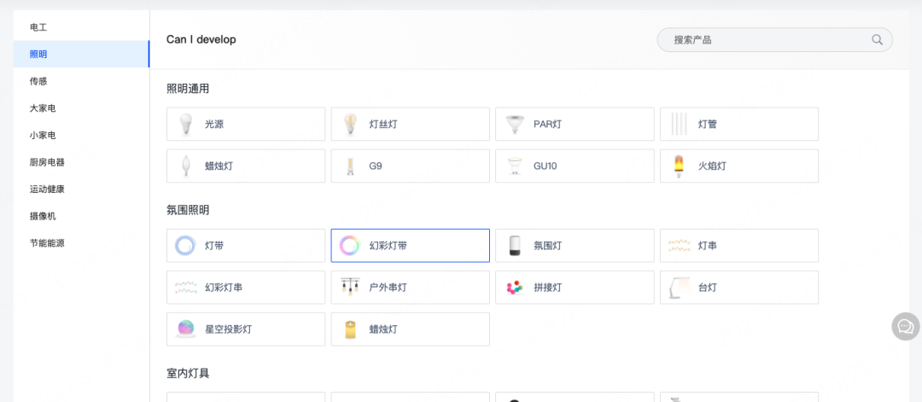Click the 户外串灯 hanging bulbs icon
This screenshot has width=922, height=402.
[x=350, y=288]
